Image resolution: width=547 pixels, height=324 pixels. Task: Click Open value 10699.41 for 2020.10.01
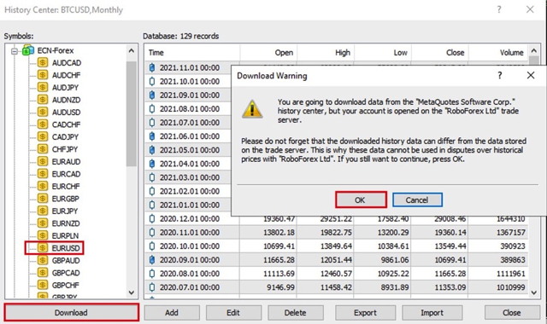[x=279, y=246]
